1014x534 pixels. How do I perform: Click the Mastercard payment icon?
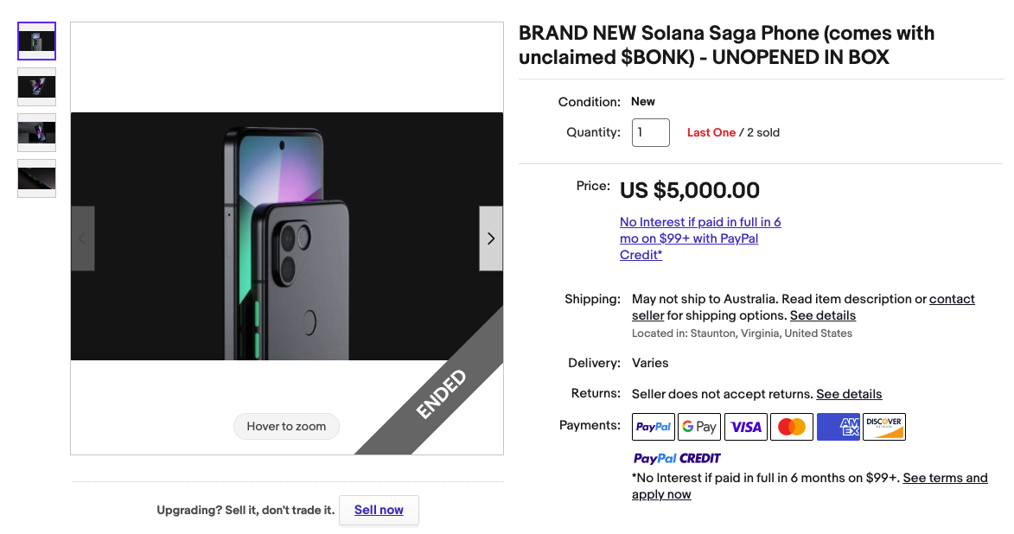(x=791, y=426)
